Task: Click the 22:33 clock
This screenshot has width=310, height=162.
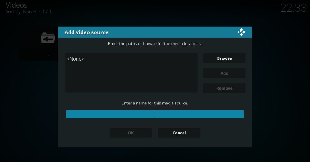Action: [x=293, y=8]
